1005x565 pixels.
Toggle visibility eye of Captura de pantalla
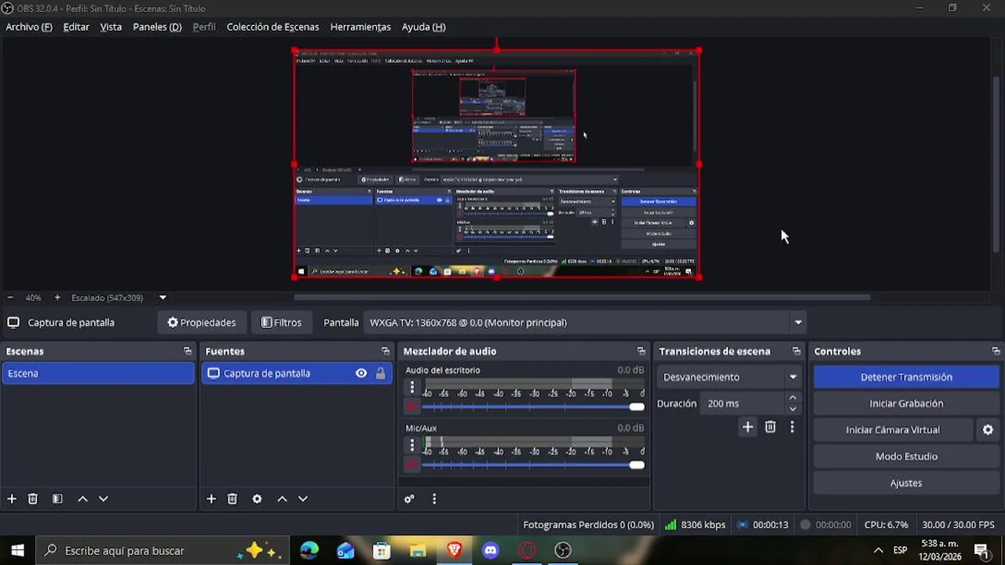tap(361, 374)
